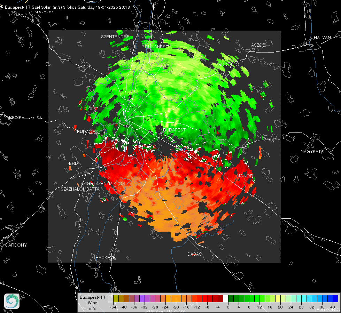
Task: Click the DOROG label near the top
Action: point(45,12)
